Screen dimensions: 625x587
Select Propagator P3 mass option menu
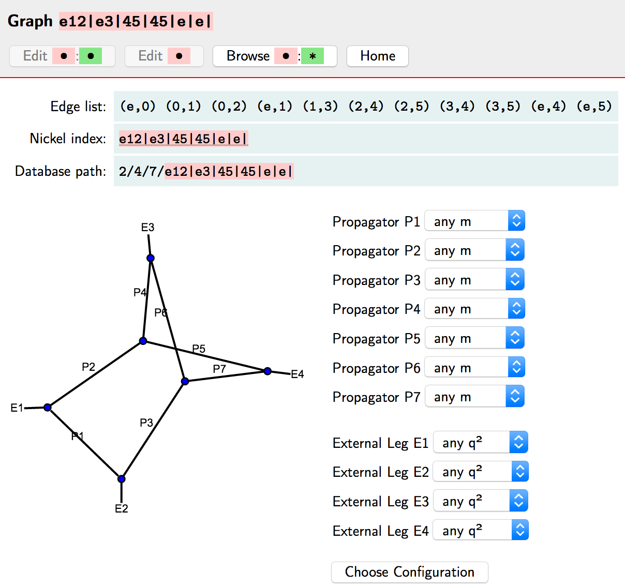click(474, 280)
